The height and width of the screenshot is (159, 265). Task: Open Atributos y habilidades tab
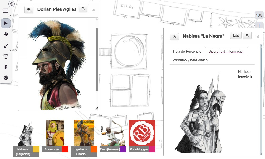[x=190, y=60]
